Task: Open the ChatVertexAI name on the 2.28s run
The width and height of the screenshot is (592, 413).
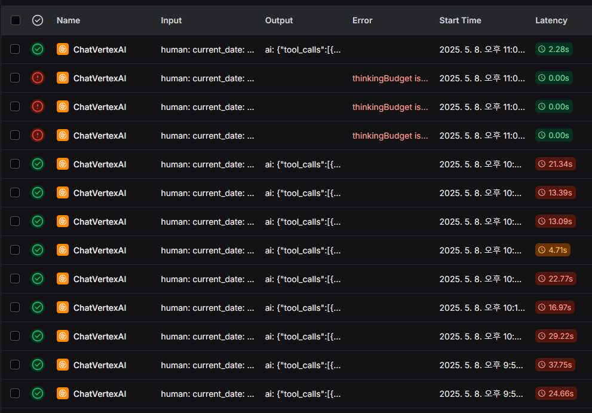Action: coord(100,50)
